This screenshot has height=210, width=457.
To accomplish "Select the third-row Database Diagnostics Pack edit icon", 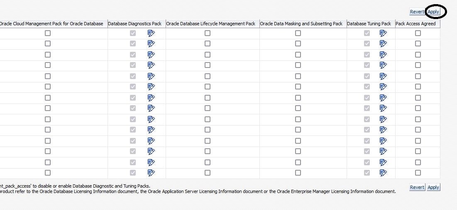I will (x=151, y=54).
